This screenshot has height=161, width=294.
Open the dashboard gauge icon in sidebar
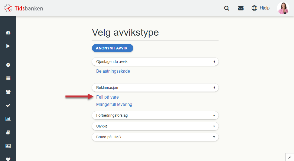point(8,33)
